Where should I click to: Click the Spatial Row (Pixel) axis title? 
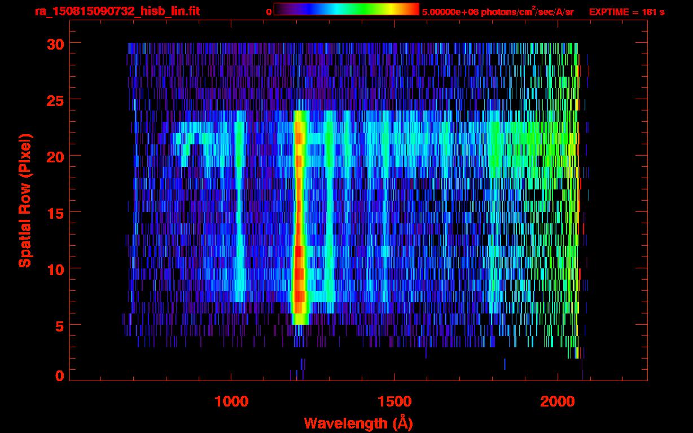pos(25,200)
